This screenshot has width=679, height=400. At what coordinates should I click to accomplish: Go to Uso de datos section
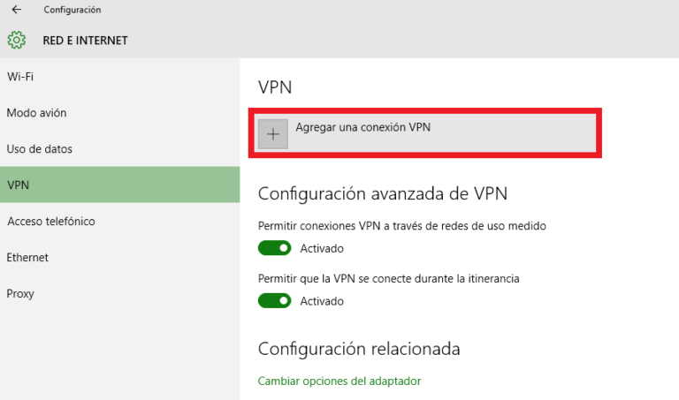click(x=40, y=149)
